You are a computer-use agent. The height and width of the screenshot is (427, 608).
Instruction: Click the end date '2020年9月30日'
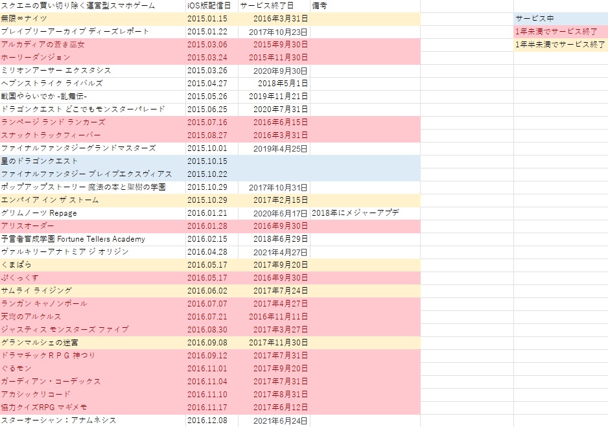click(x=274, y=71)
